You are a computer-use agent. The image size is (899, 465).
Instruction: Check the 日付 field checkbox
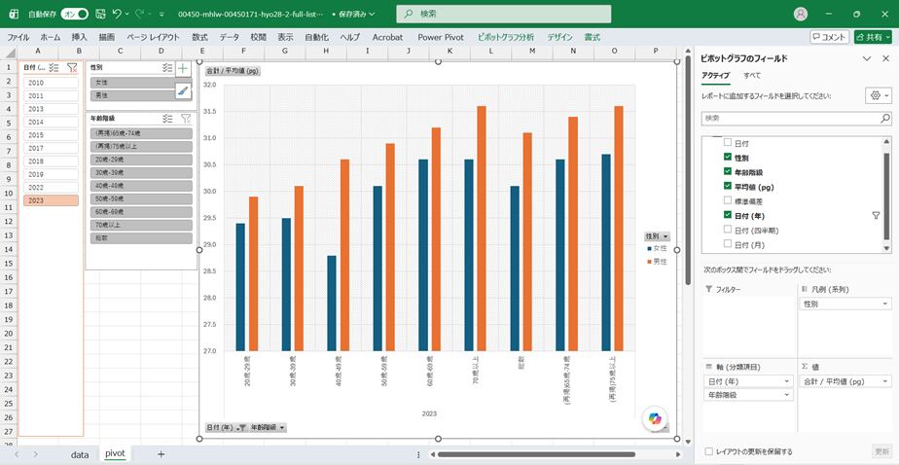click(x=728, y=143)
